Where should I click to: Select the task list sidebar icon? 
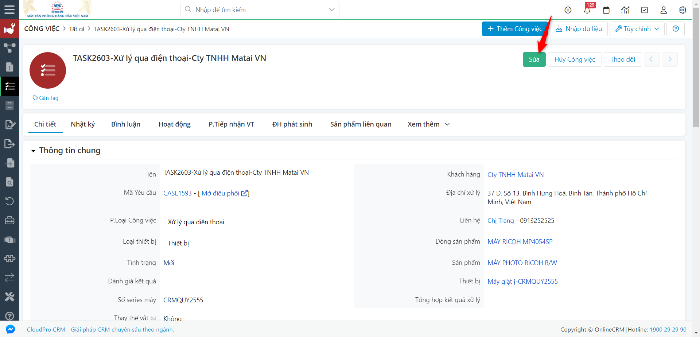10,86
